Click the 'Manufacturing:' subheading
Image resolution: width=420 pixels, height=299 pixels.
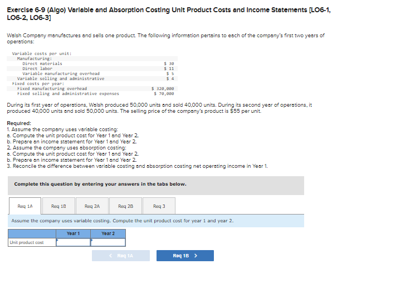coord(35,58)
